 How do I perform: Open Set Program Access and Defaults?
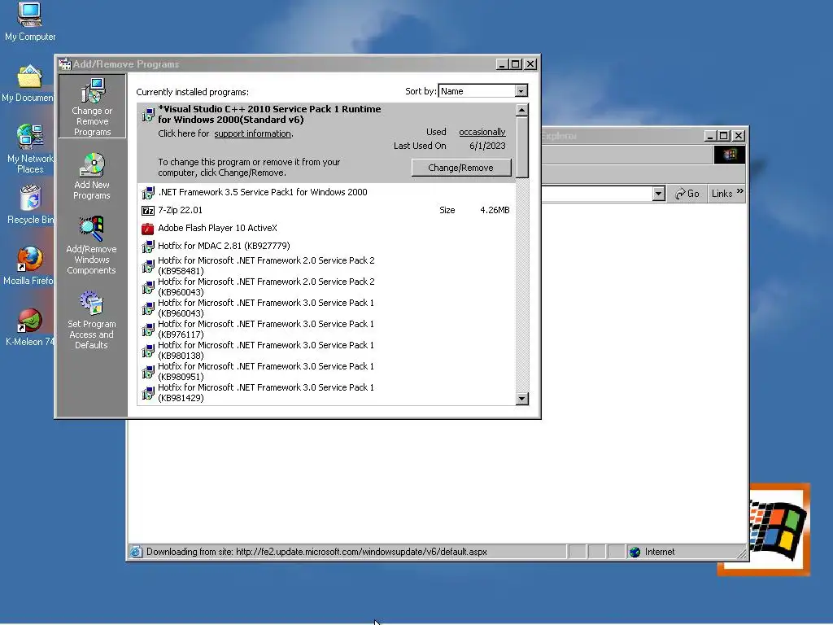pos(91,320)
